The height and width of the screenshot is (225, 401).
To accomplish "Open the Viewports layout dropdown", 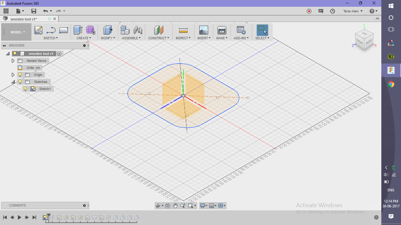I will click(222, 206).
